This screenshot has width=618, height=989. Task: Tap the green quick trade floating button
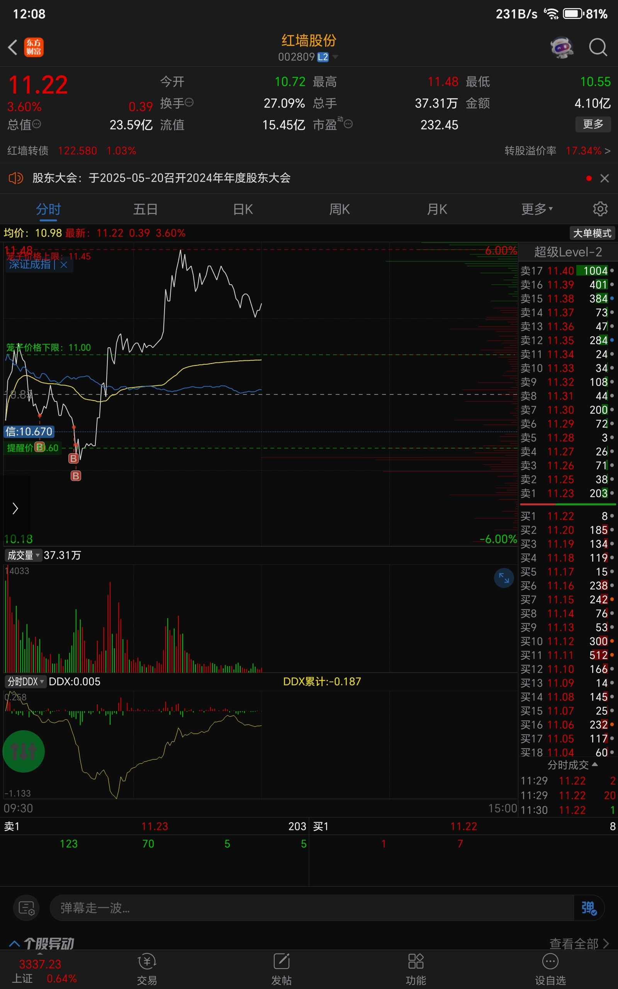pyautogui.click(x=24, y=751)
